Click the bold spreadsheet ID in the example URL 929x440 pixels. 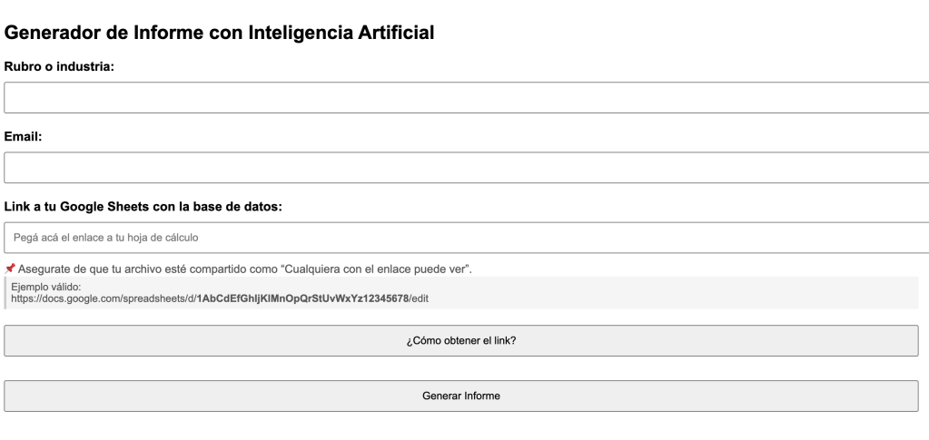pyautogui.click(x=303, y=298)
